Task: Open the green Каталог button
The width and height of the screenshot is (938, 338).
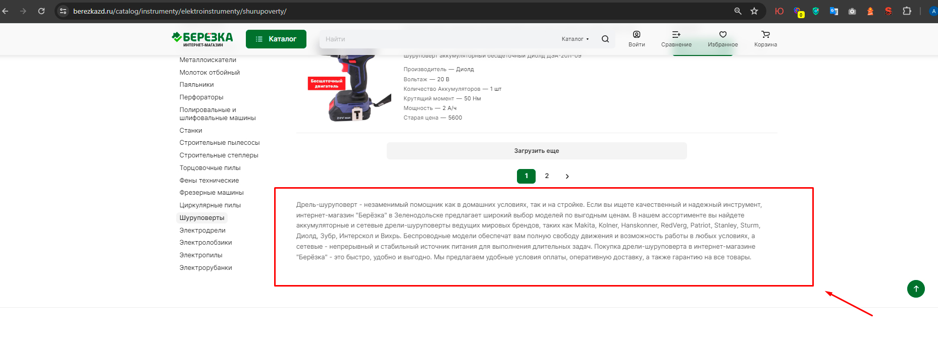Action: [276, 39]
